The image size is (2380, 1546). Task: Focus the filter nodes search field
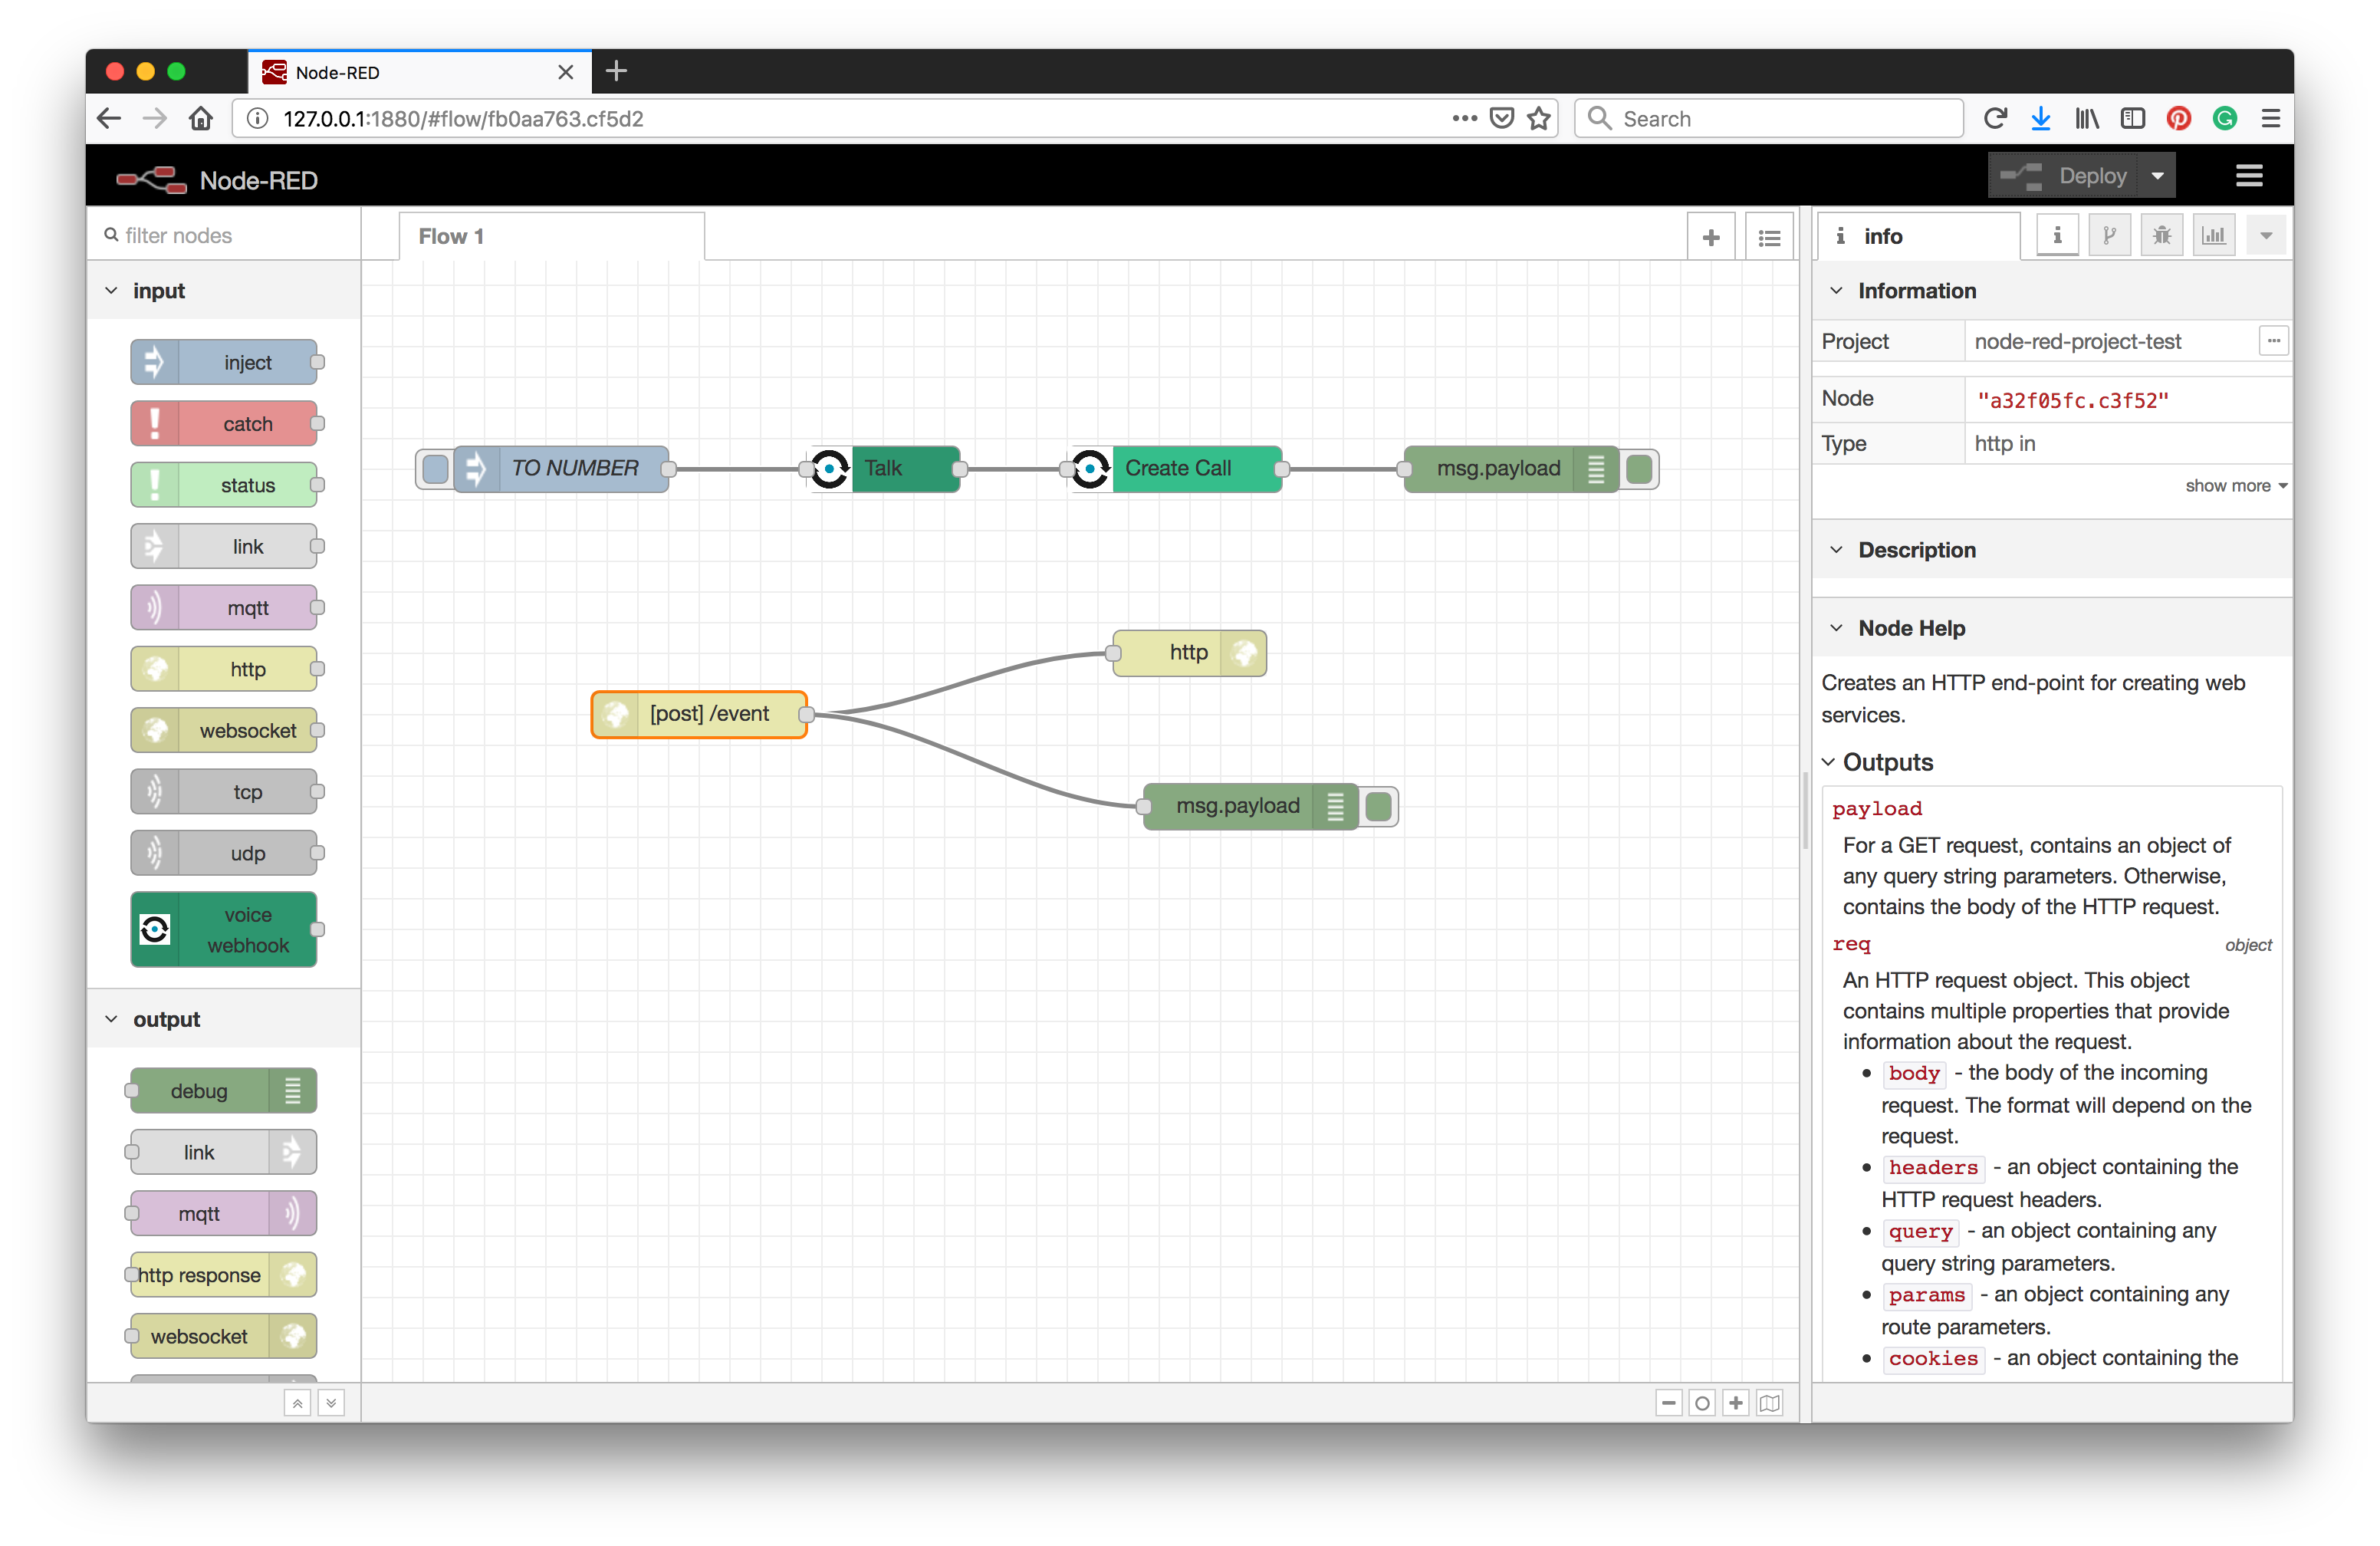click(224, 236)
